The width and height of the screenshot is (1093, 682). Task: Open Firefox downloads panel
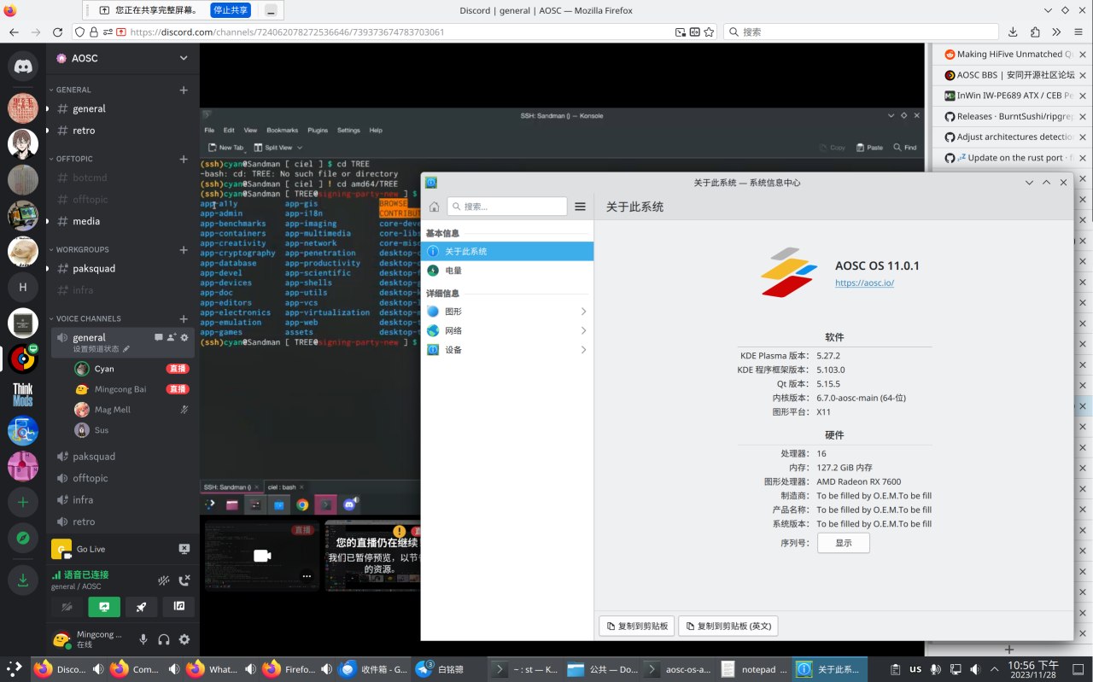click(1013, 32)
